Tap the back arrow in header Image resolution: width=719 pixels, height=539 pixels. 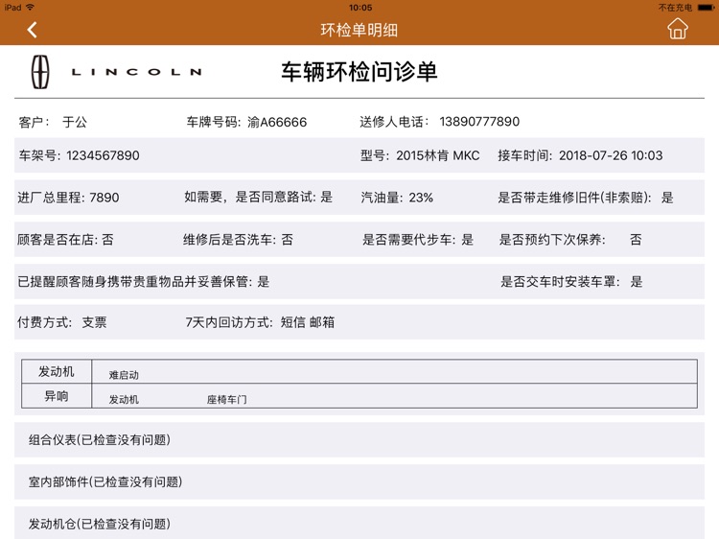pos(32,30)
